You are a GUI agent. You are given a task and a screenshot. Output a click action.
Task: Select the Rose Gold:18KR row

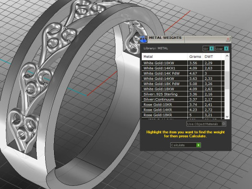coord(183,115)
